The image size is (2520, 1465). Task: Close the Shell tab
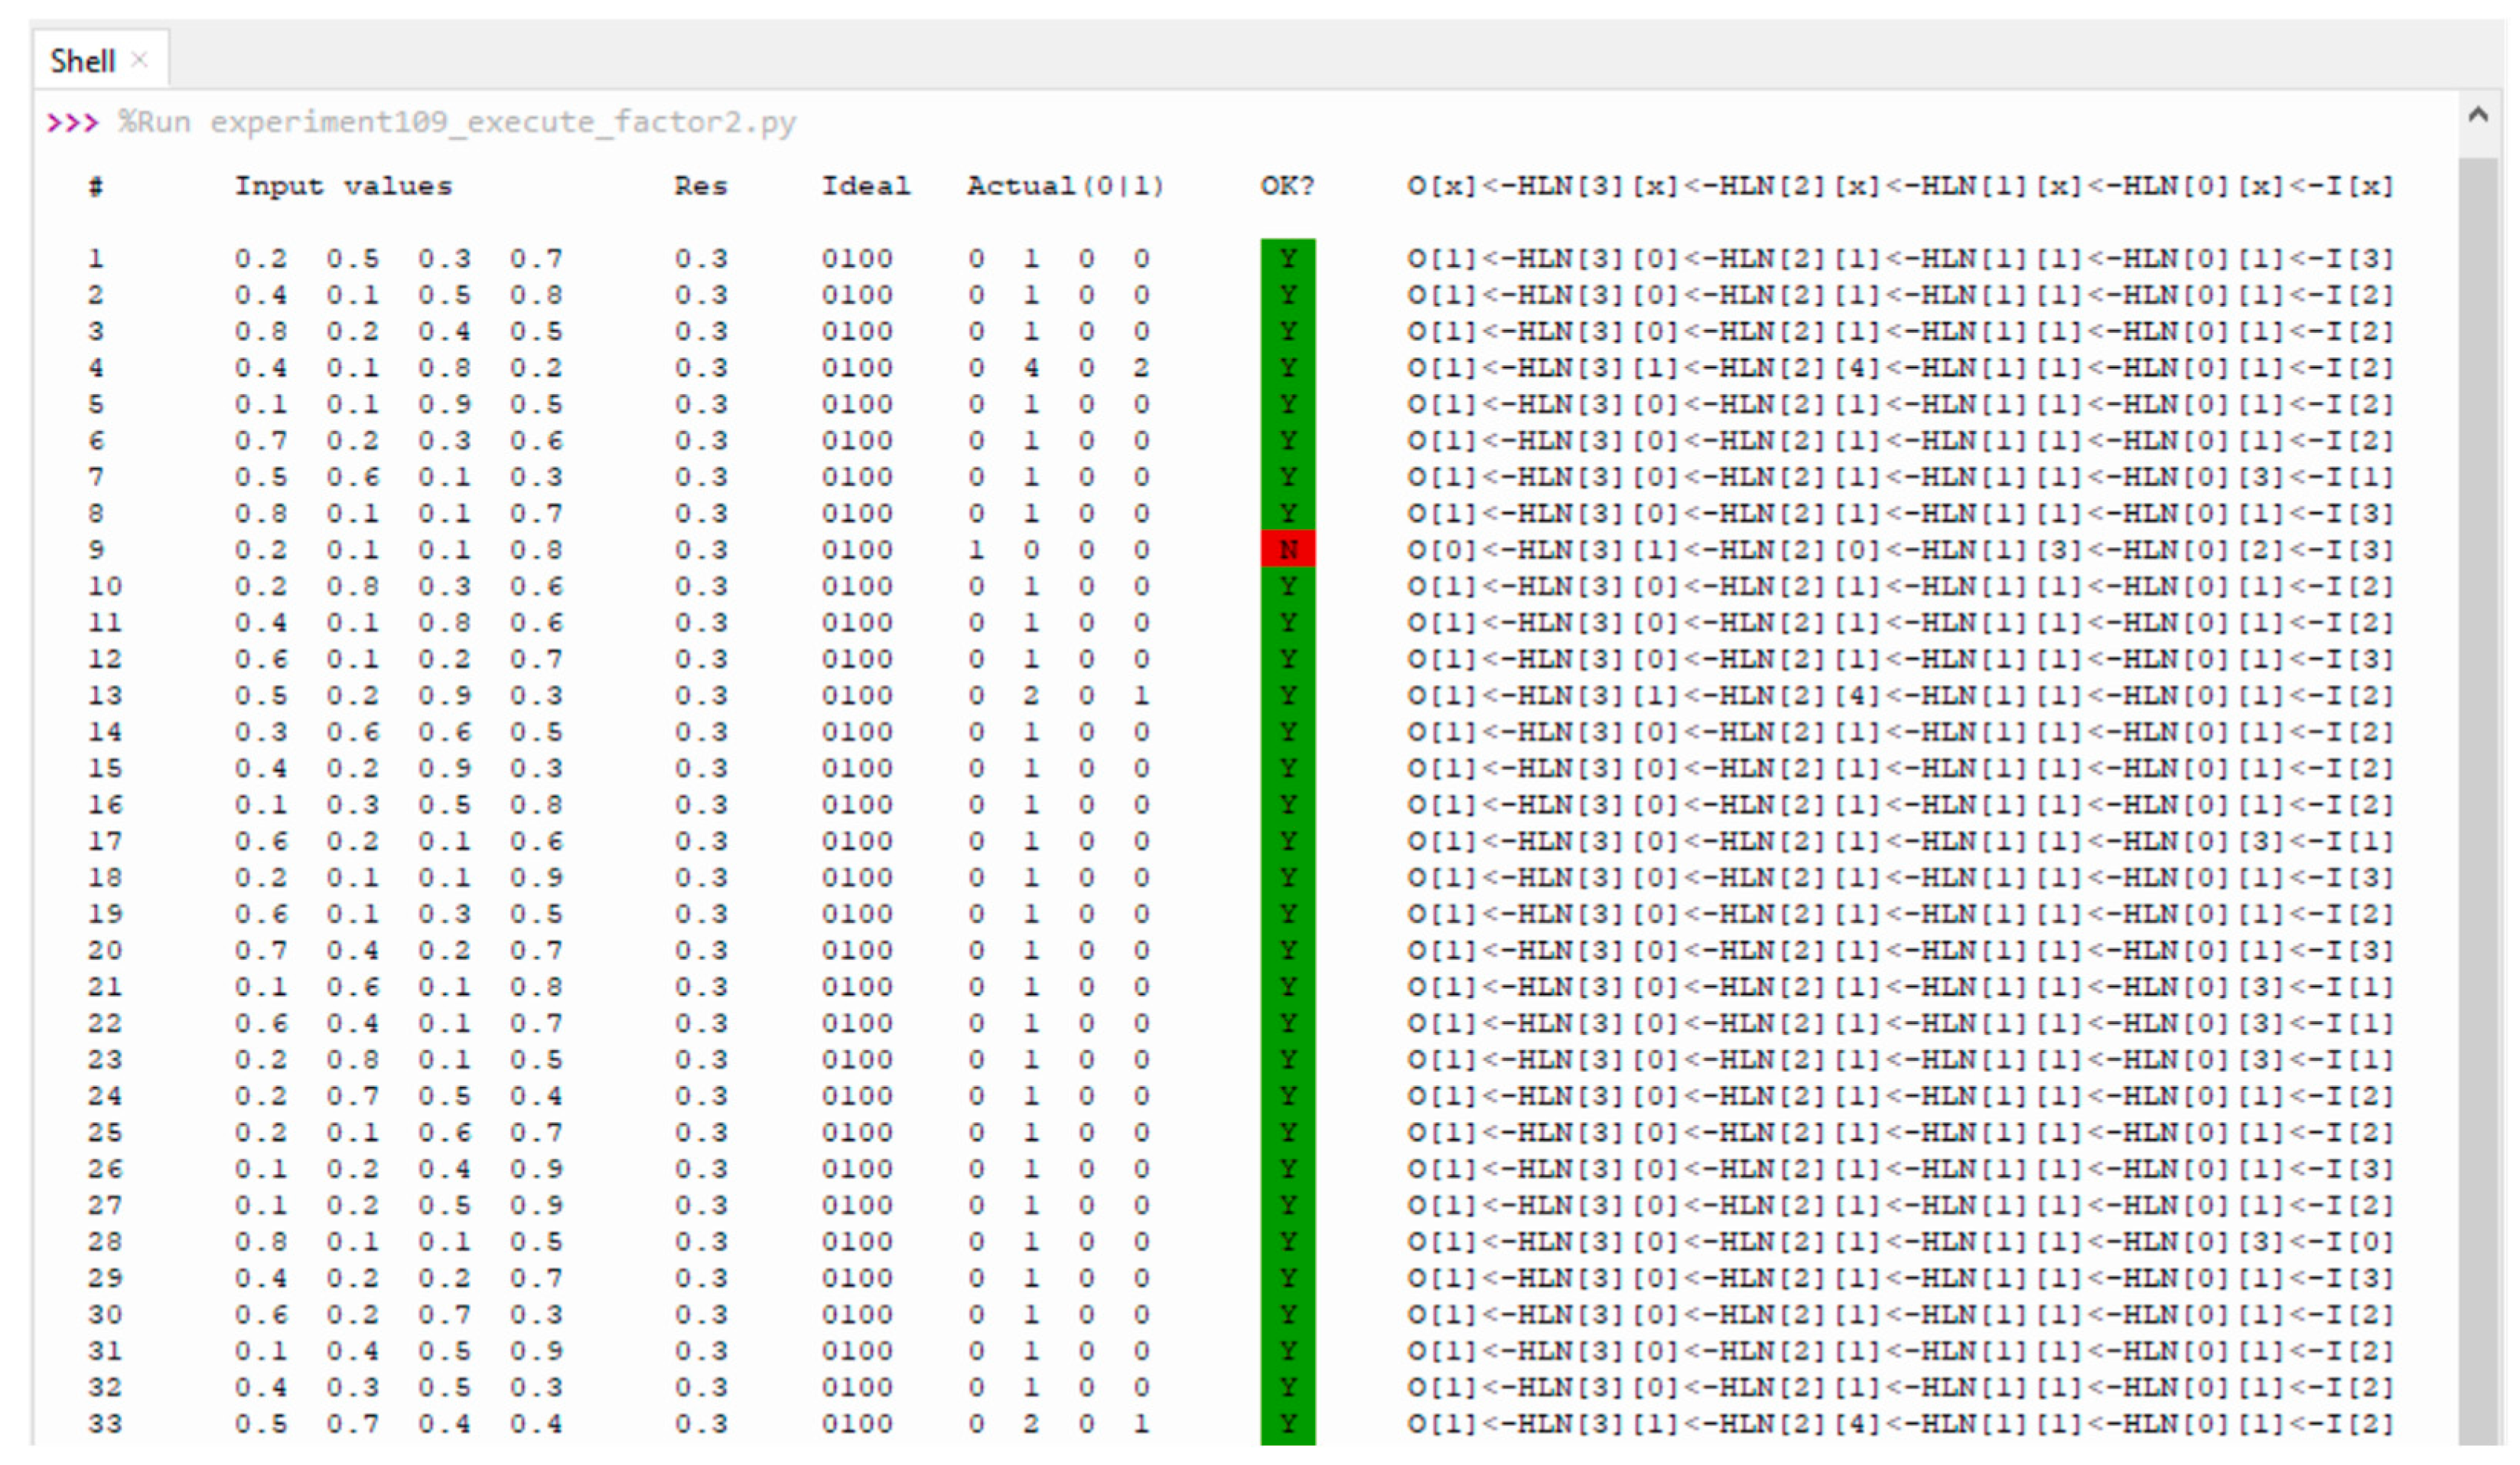pyautogui.click(x=140, y=60)
